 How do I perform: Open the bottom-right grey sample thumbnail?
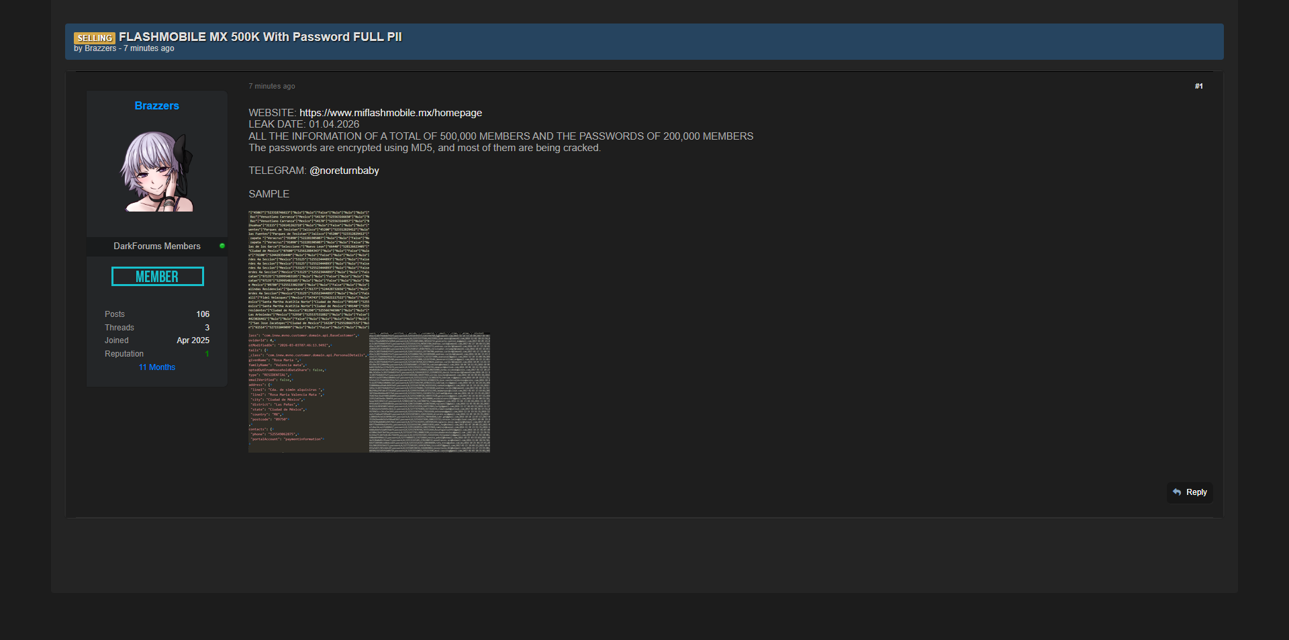pyautogui.click(x=430, y=392)
